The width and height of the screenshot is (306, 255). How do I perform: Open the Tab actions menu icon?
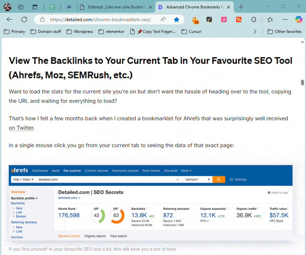[21, 7]
